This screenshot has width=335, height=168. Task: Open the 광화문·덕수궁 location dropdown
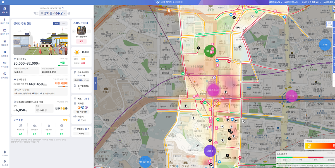click(x=53, y=13)
